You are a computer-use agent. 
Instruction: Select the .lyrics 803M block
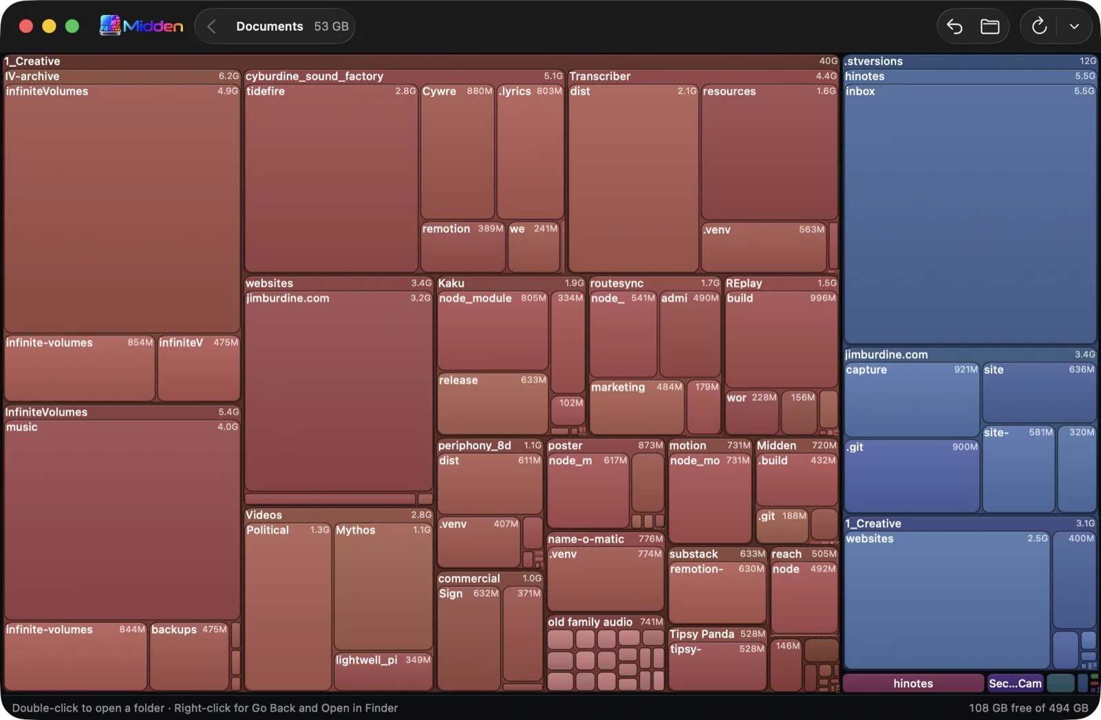(531, 151)
